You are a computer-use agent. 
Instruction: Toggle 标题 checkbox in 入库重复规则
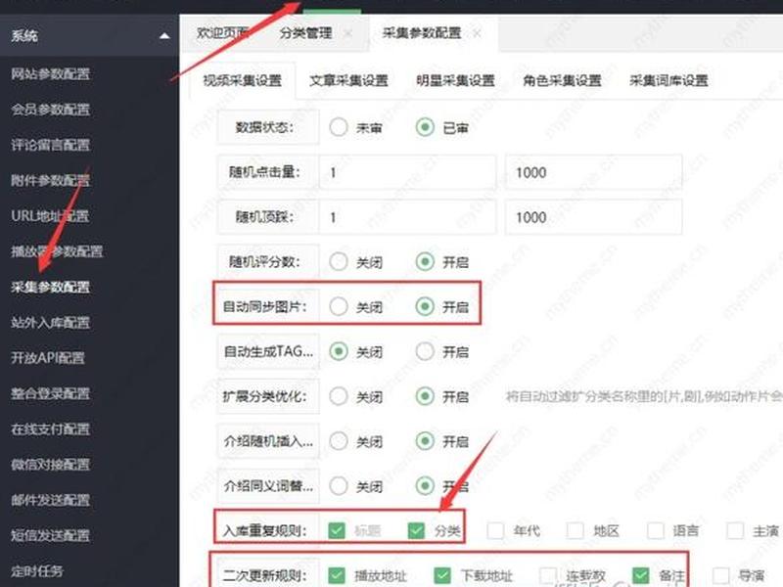tap(337, 530)
